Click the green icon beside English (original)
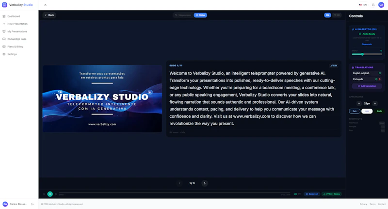The height and width of the screenshot is (209, 388). [380, 73]
